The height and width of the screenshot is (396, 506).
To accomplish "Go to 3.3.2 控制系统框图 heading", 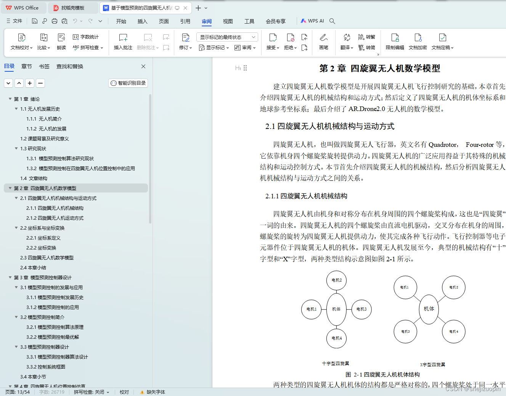I will click(46, 367).
